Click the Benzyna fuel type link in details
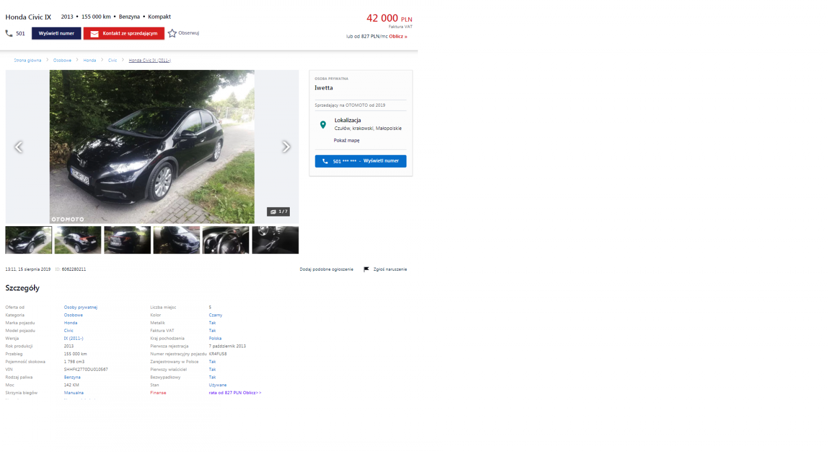The width and height of the screenshot is (828, 452). pos(72,377)
